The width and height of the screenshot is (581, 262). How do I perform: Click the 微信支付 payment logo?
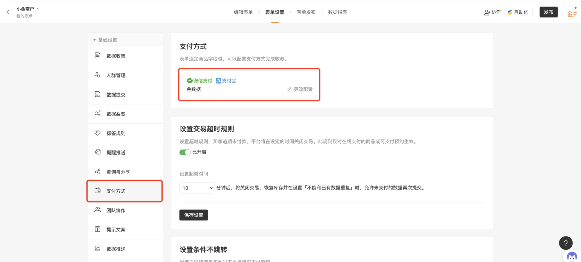tap(199, 81)
